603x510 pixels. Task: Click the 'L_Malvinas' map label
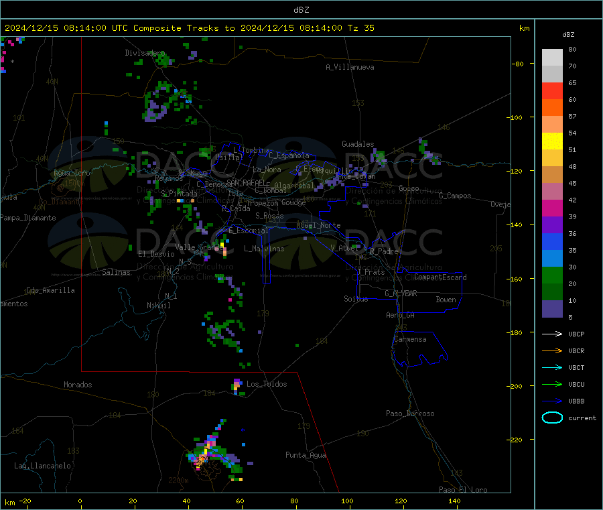tap(264, 249)
